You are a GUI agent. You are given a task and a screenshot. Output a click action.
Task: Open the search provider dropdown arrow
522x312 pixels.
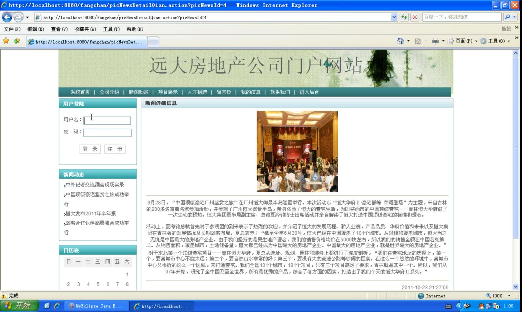(x=514, y=17)
